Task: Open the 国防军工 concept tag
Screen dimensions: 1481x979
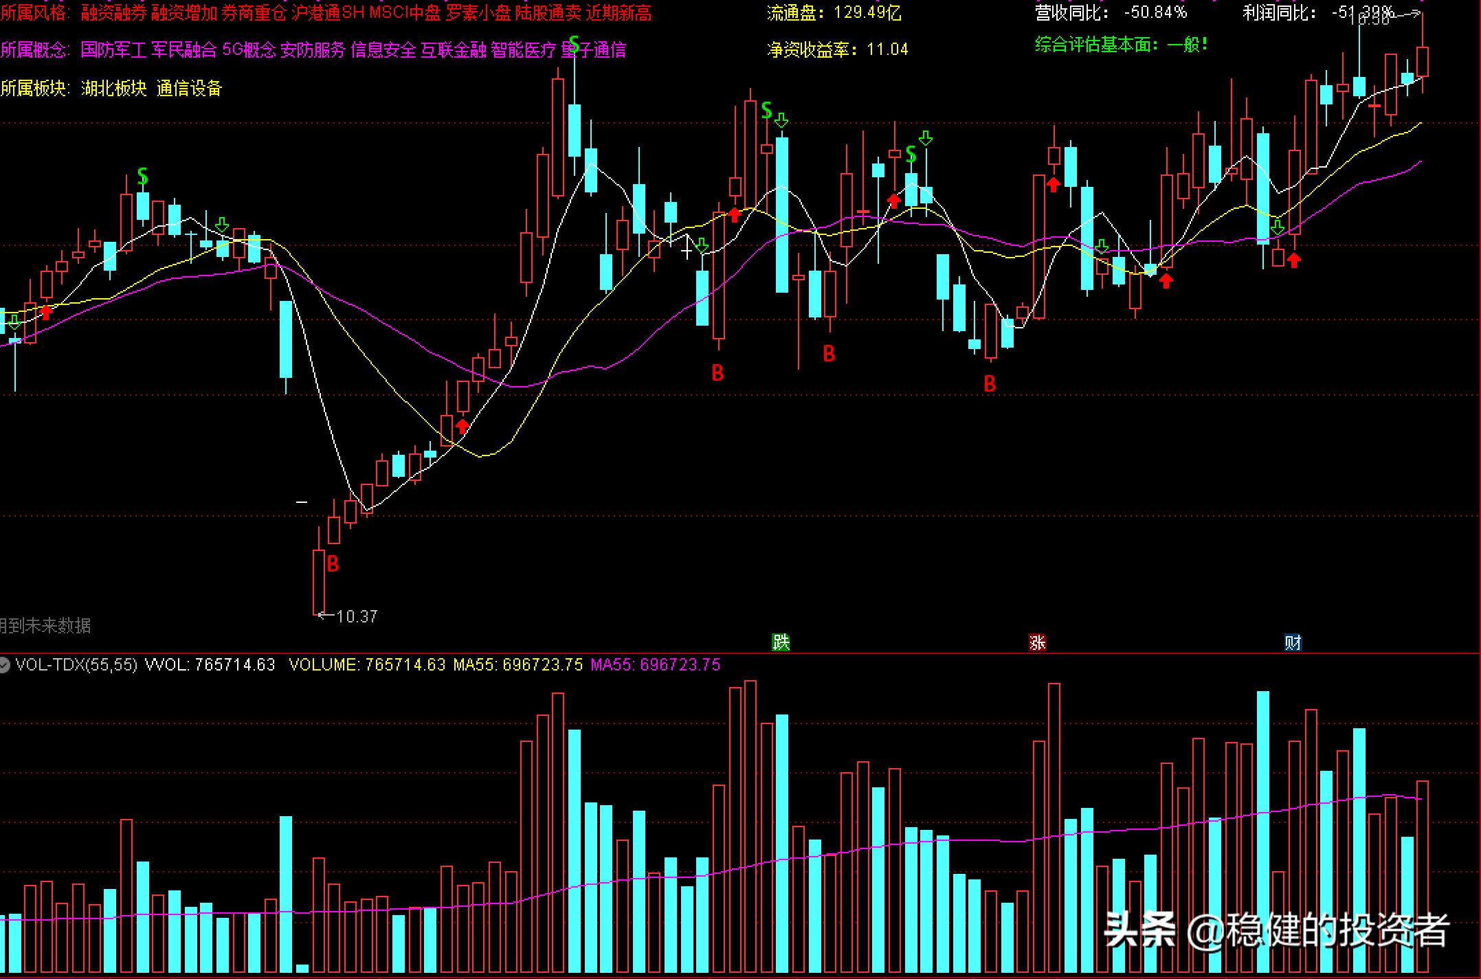Action: click(113, 49)
